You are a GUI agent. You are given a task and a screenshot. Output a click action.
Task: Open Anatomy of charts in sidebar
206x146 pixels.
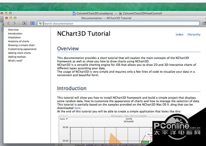click(19, 41)
